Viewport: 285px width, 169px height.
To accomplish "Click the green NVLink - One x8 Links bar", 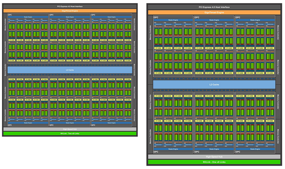I will click(214, 162).
